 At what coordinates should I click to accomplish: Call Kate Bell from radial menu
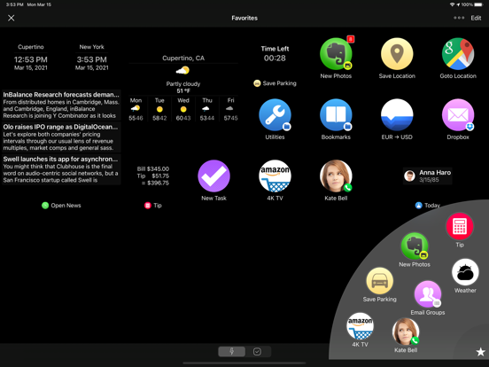(406, 332)
